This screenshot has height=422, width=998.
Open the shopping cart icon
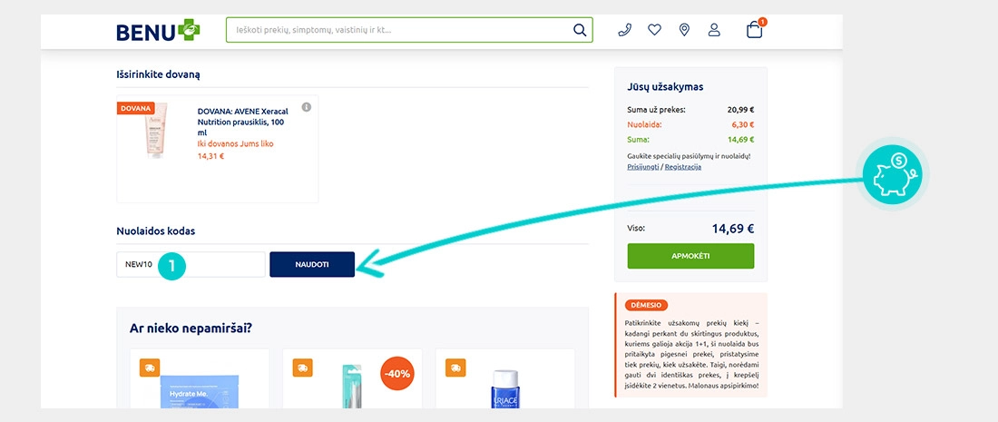(x=755, y=29)
